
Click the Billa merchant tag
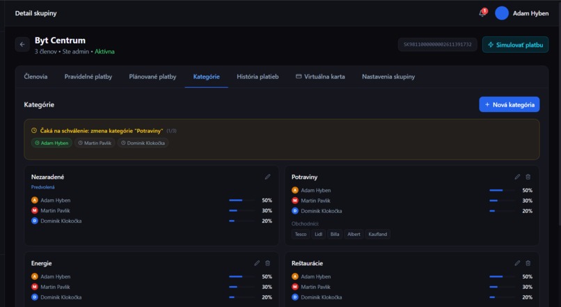[335, 235]
